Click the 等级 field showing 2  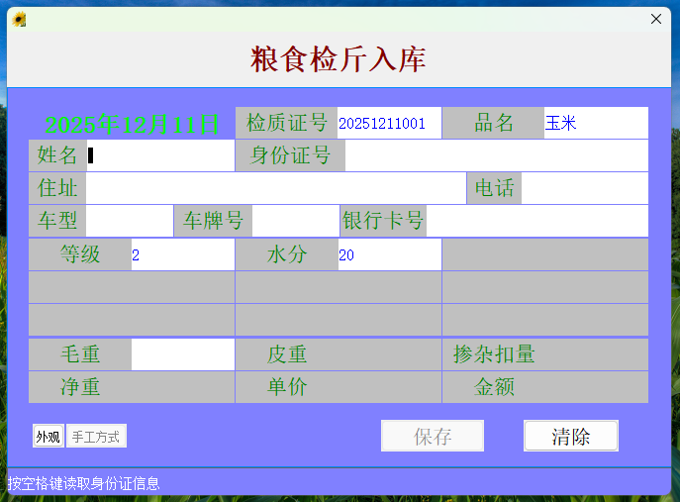coord(182,254)
